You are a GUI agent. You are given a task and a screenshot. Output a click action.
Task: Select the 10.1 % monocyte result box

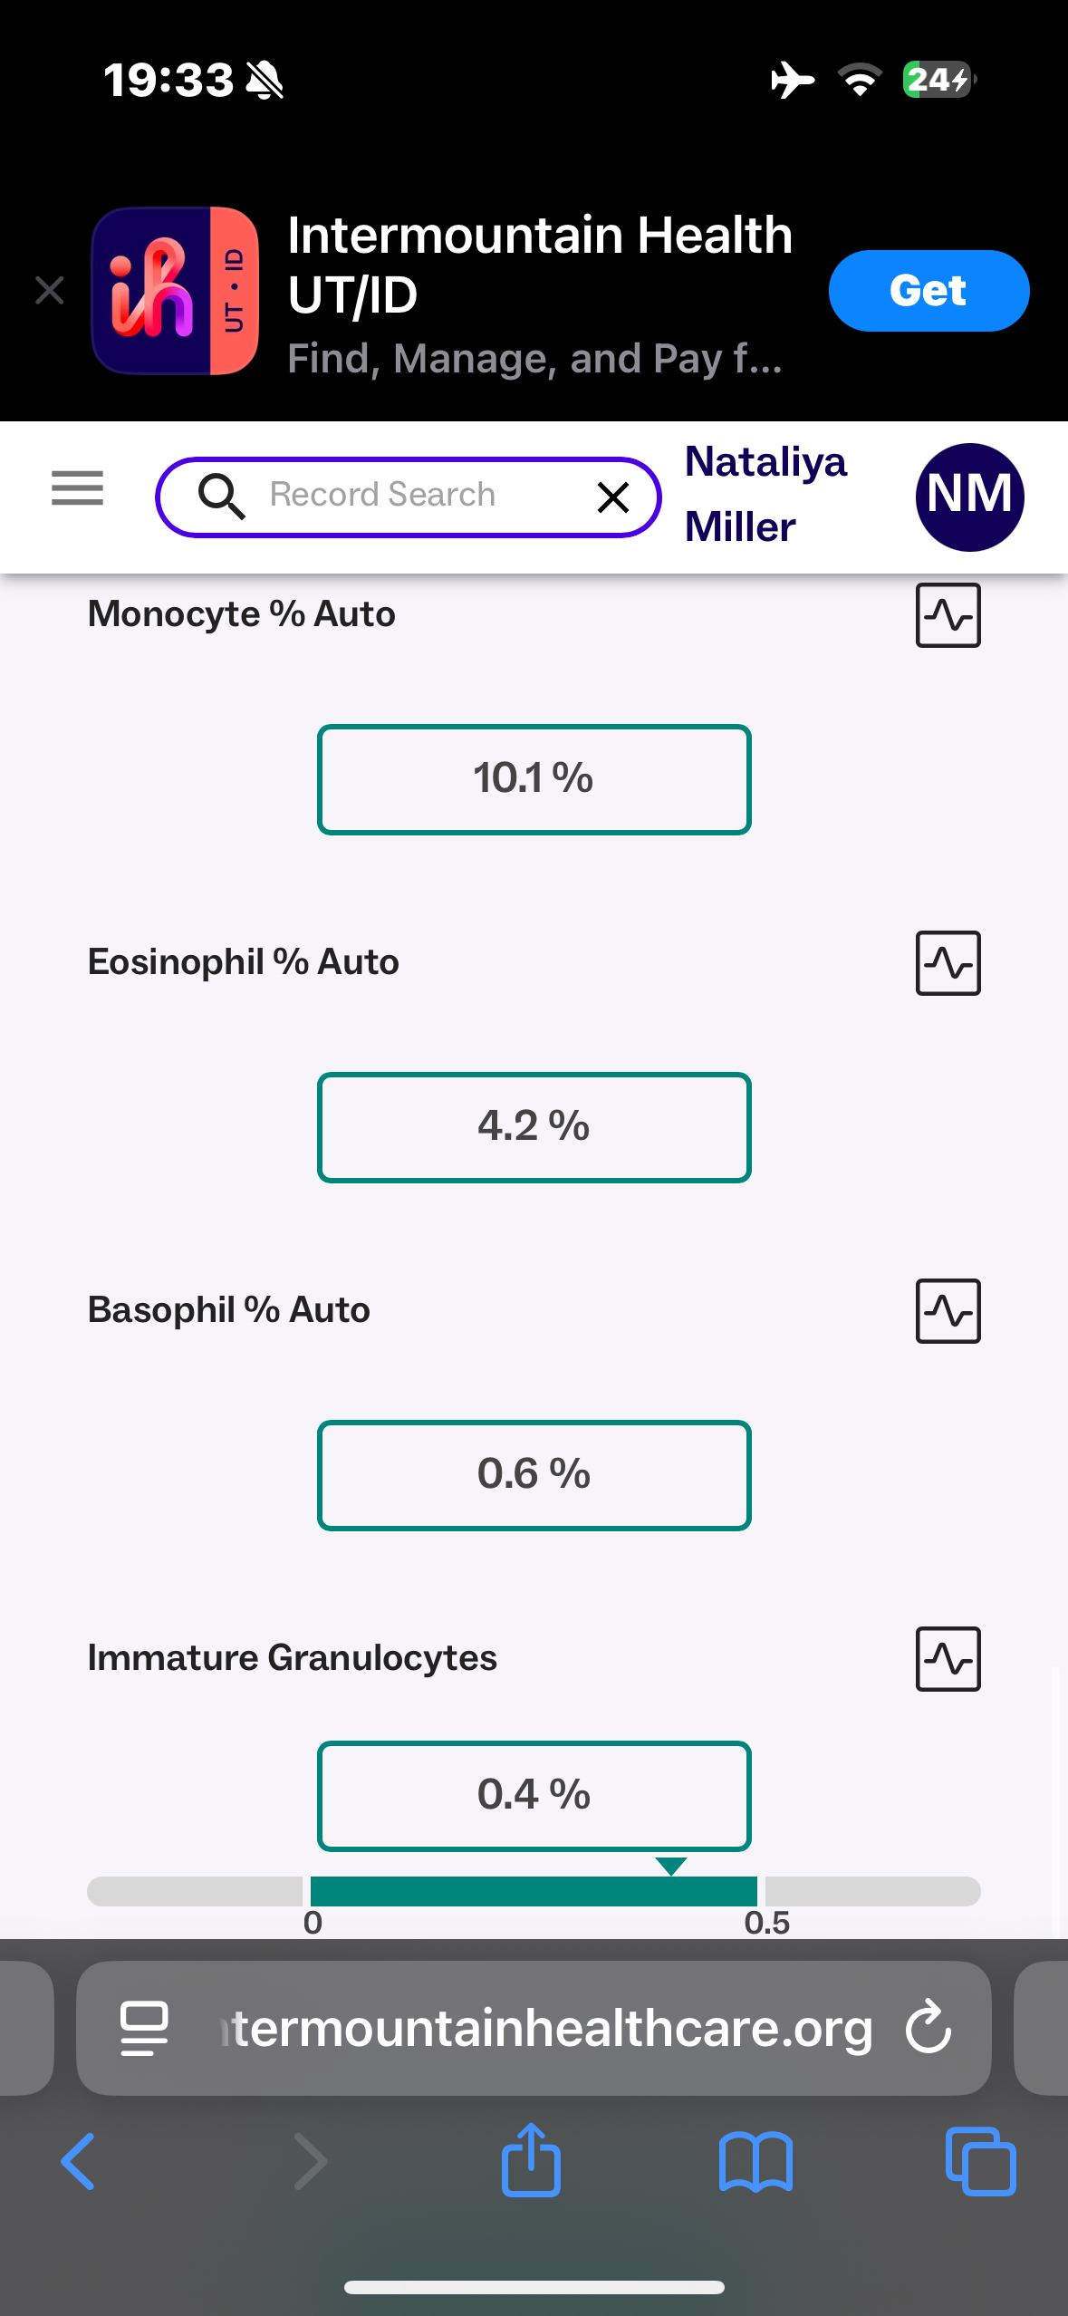534,779
